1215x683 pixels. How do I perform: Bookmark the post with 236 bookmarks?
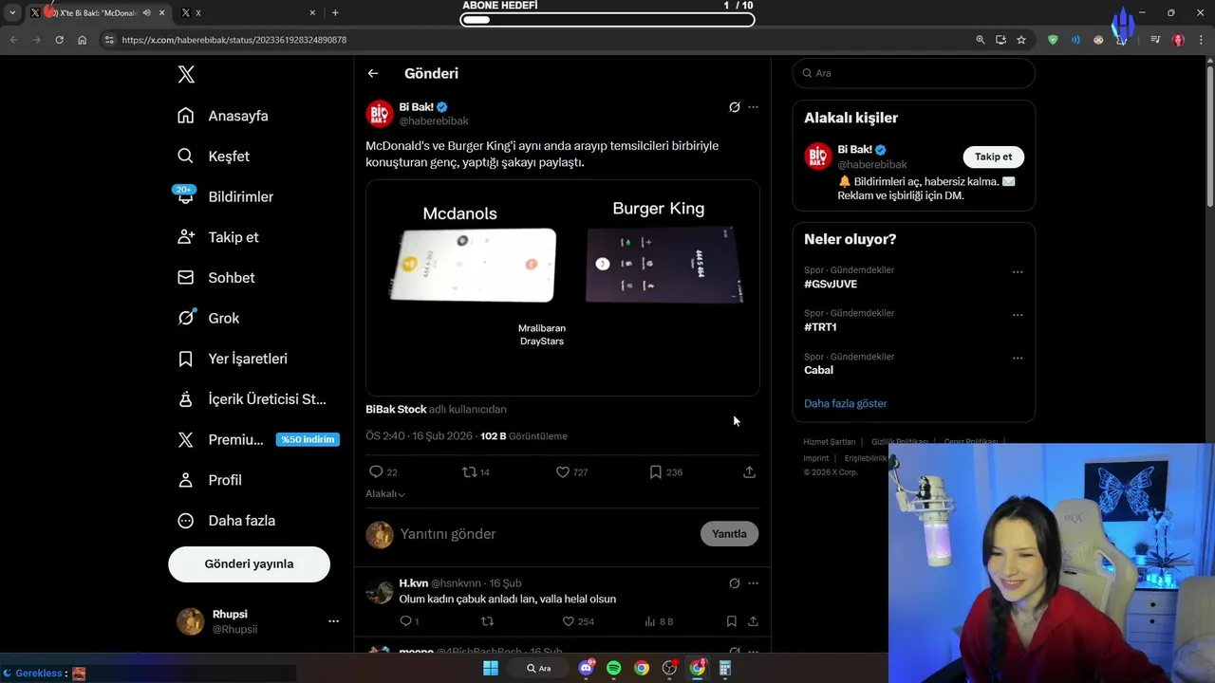[x=665, y=471]
